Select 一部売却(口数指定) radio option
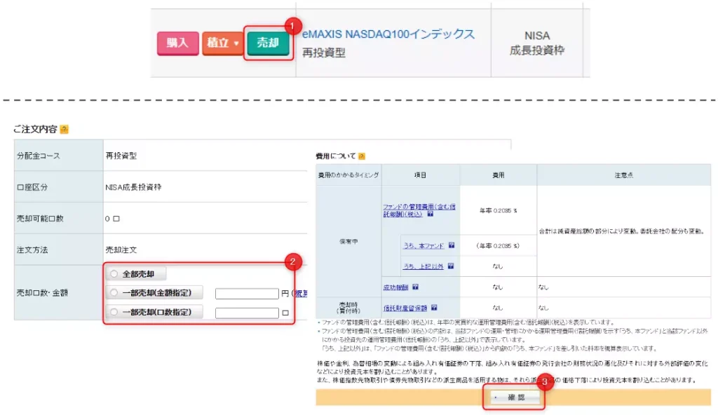 [x=114, y=312]
